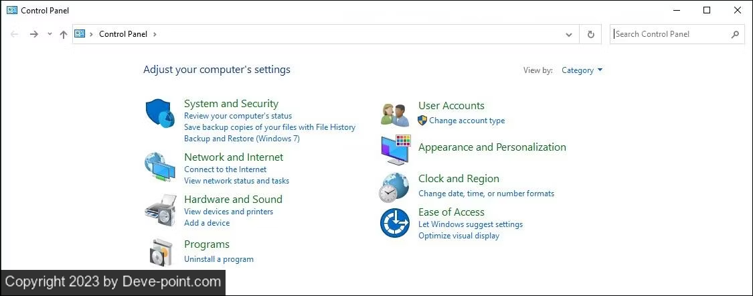Open the Programs disc icon
This screenshot has height=296, width=753.
coord(161,252)
